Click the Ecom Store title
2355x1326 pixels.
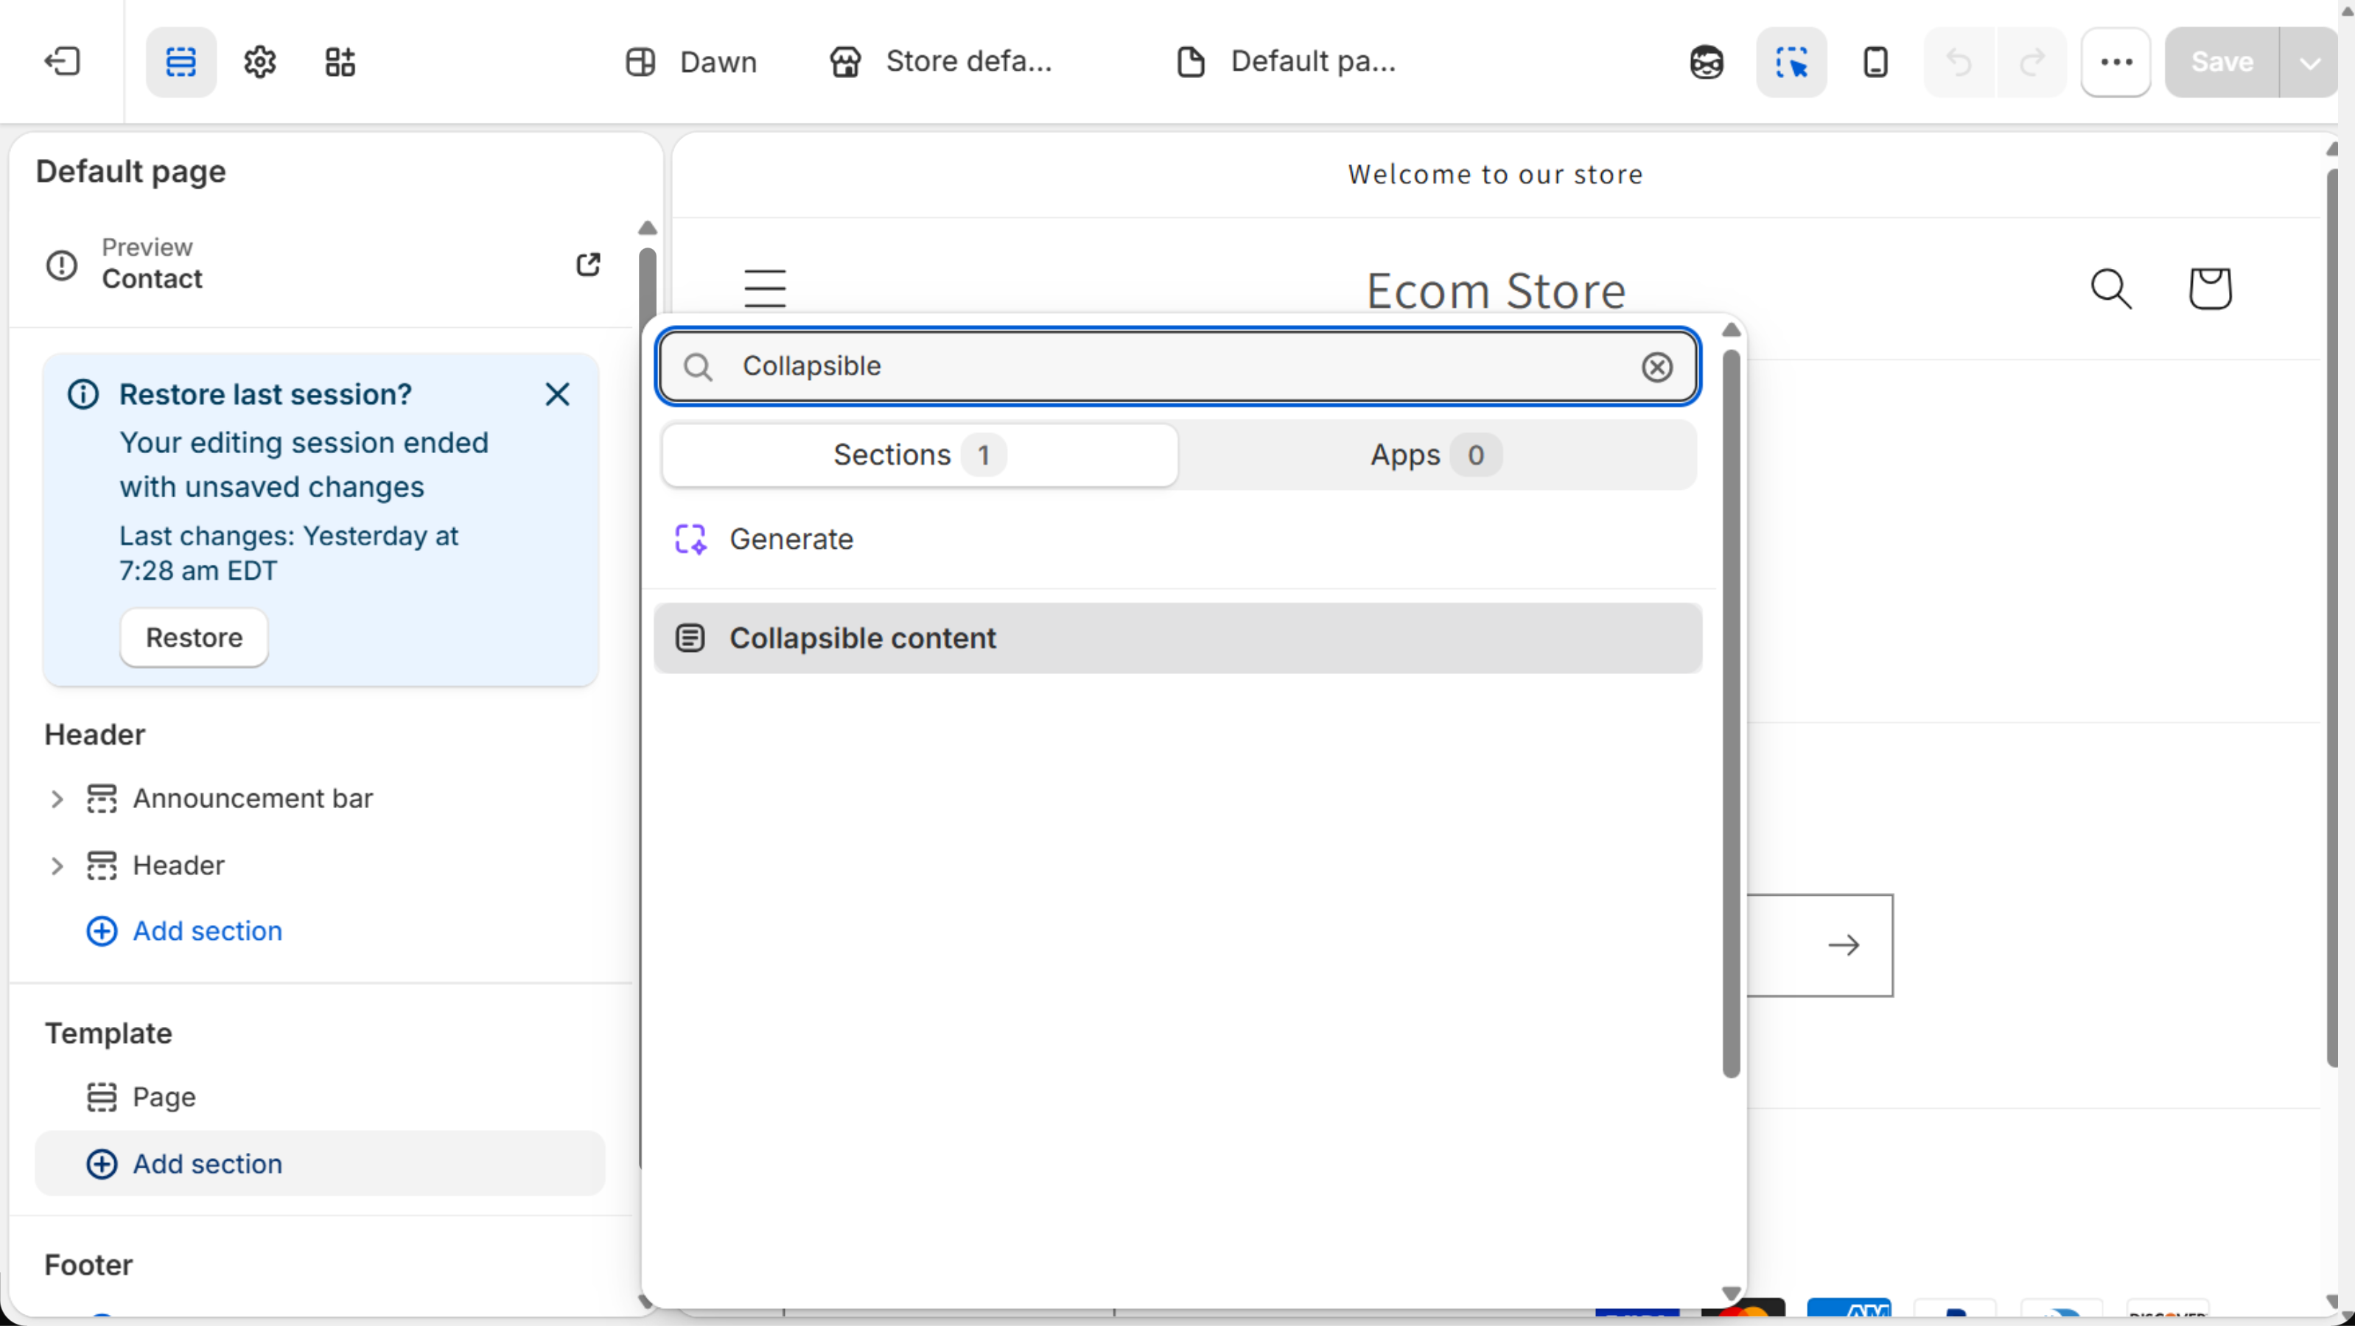[1496, 292]
